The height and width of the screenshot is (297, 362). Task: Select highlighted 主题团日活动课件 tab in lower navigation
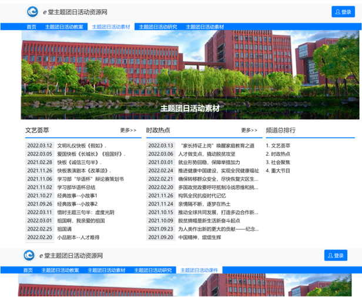point(199,270)
